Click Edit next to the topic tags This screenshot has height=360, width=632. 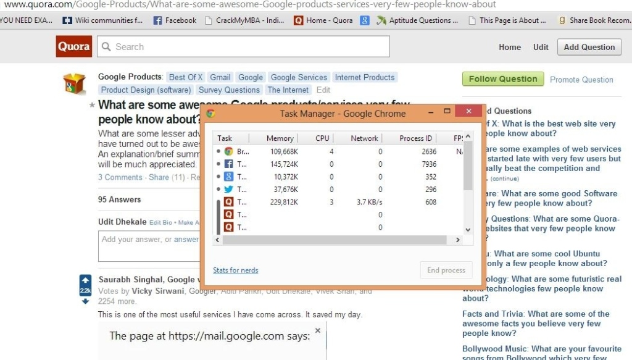(323, 90)
